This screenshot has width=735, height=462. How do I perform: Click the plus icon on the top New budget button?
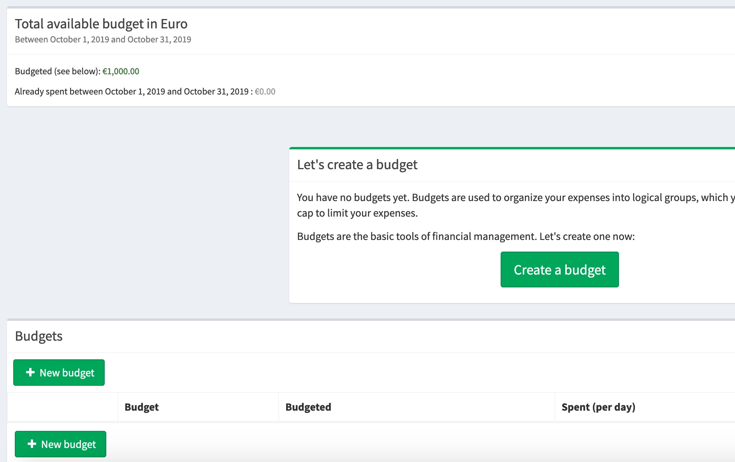click(31, 372)
